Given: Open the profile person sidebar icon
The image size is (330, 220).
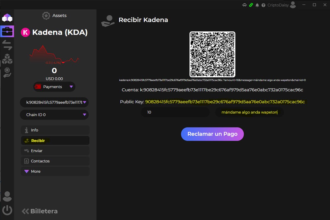Looking at the screenshot, I should (x=7, y=196).
